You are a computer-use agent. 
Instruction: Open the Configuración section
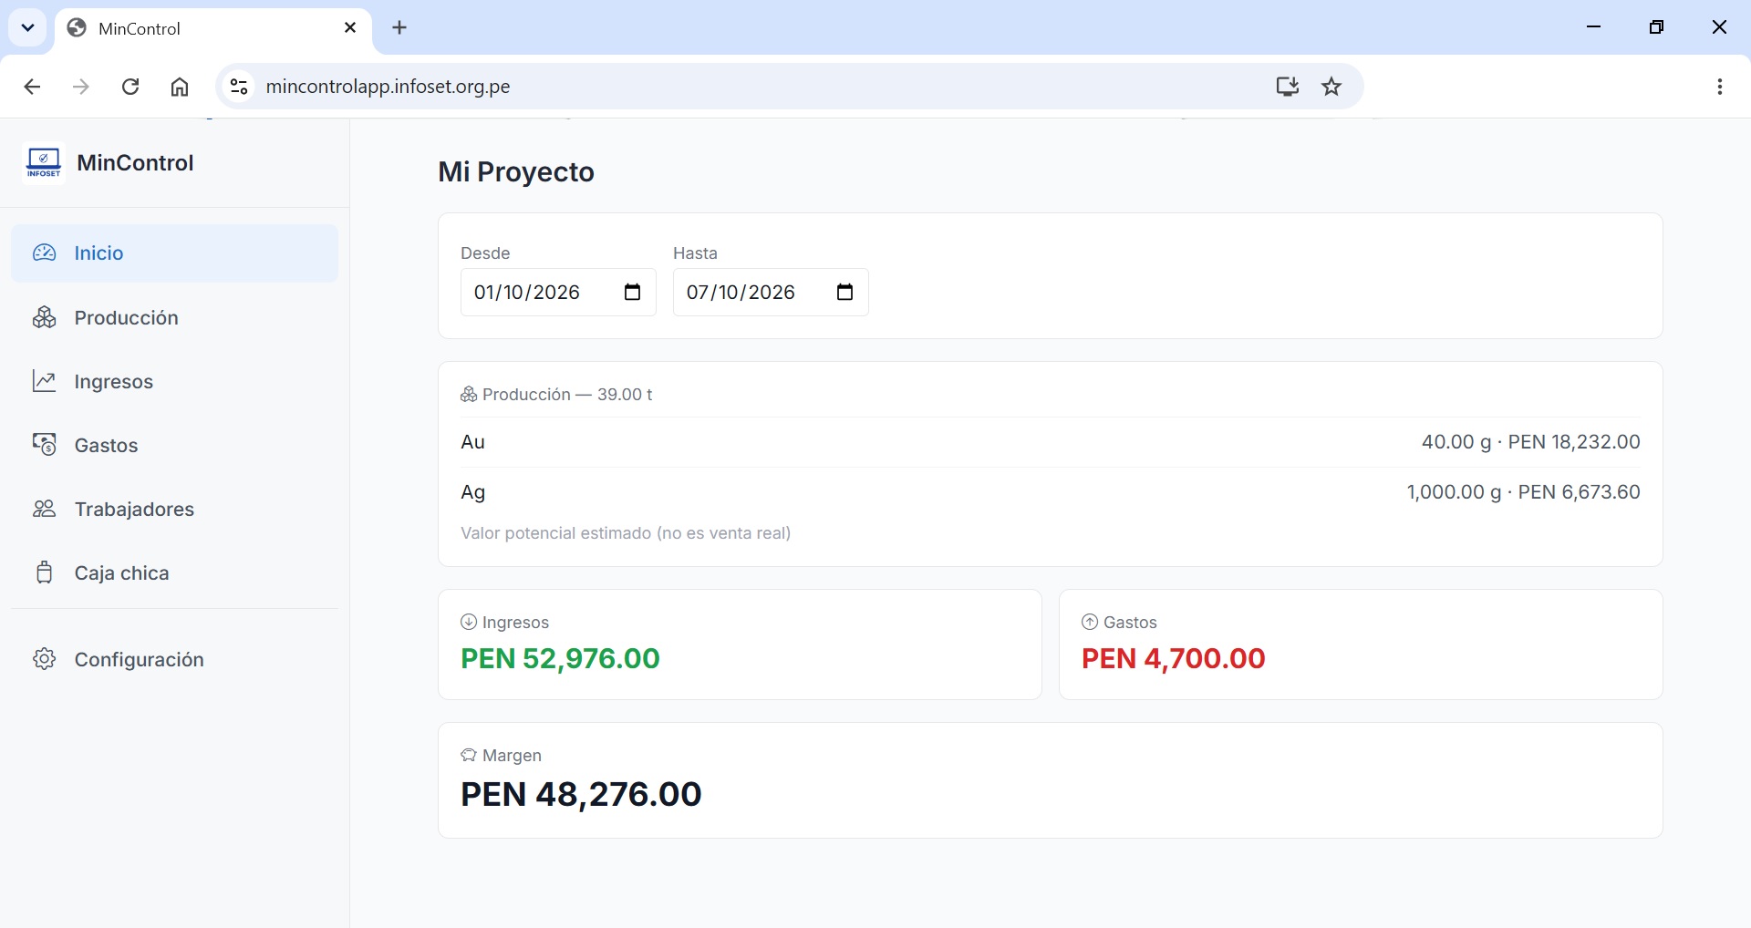click(x=174, y=659)
